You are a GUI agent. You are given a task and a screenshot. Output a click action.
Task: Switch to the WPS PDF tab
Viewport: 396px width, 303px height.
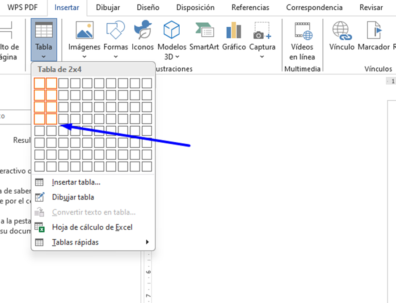[22, 8]
